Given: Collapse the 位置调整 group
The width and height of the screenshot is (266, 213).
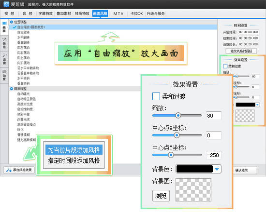Looking at the screenshot, I should pos(12,22).
